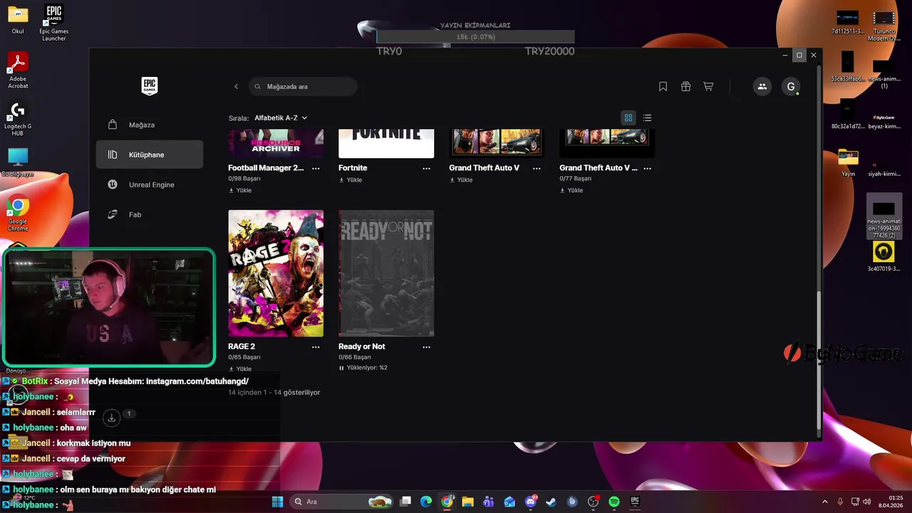The image size is (912, 513).
Task: Switch library to grid view
Action: [x=628, y=118]
